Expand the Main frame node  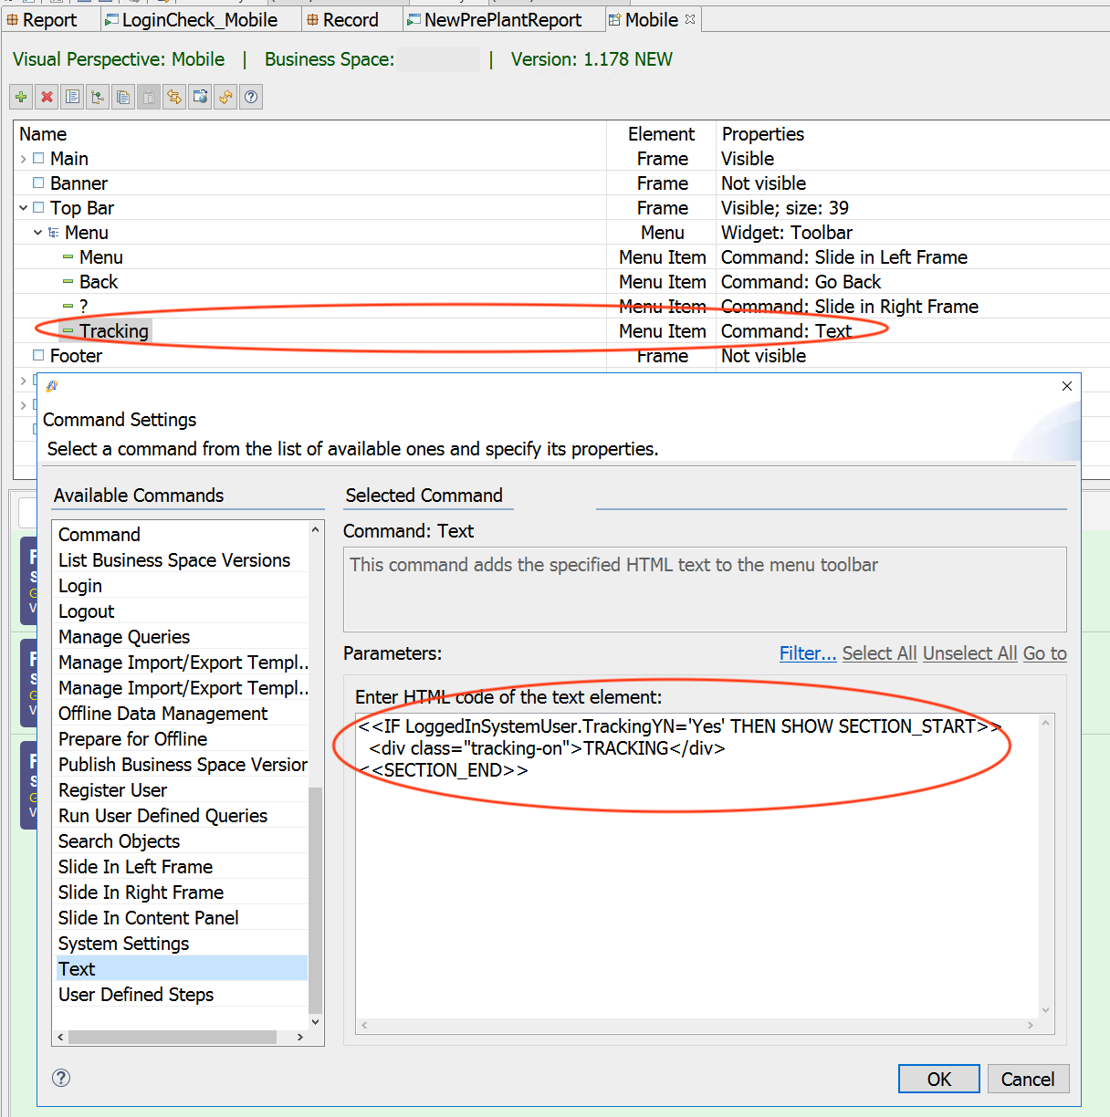(x=23, y=159)
